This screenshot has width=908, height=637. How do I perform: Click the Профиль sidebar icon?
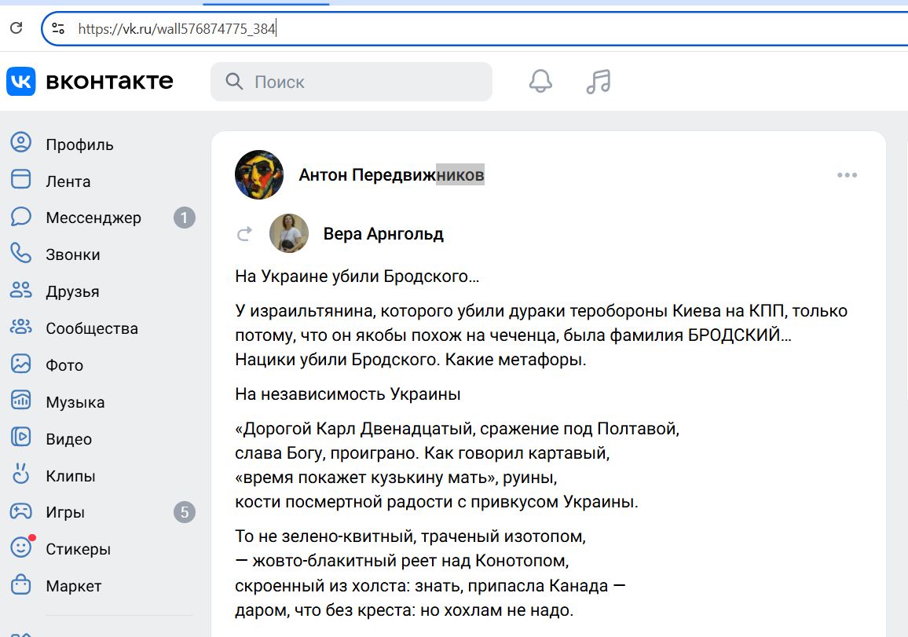tap(21, 142)
